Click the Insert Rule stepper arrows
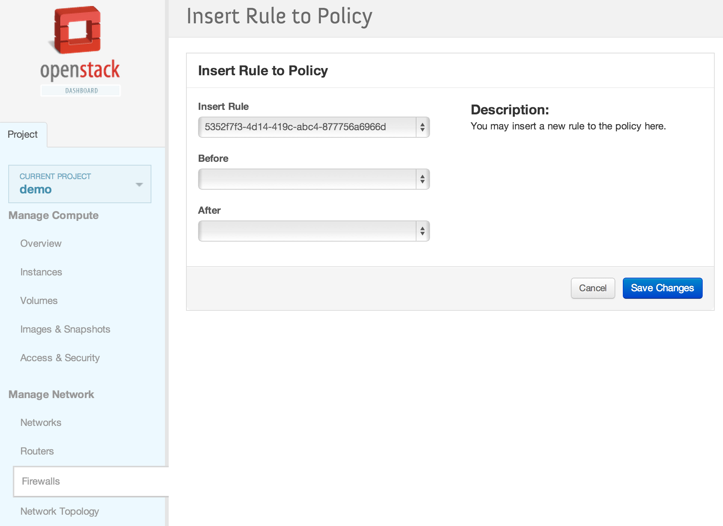The height and width of the screenshot is (526, 723). pos(423,127)
